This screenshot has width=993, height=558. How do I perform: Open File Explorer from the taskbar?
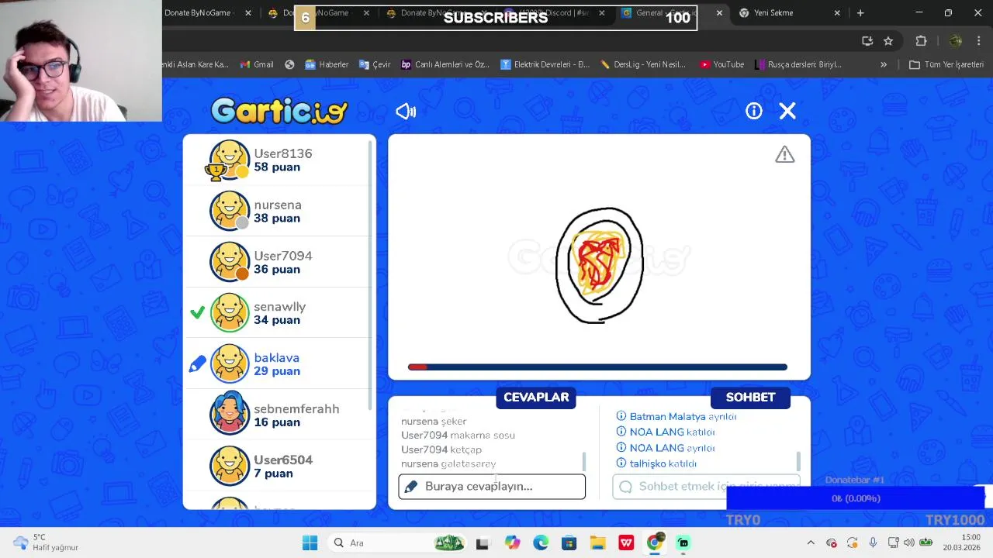[x=597, y=543]
